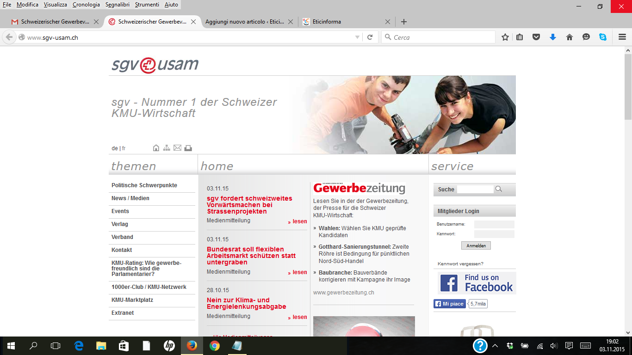Launch the HP app from the taskbar
This screenshot has height=355, width=632.
point(169,346)
